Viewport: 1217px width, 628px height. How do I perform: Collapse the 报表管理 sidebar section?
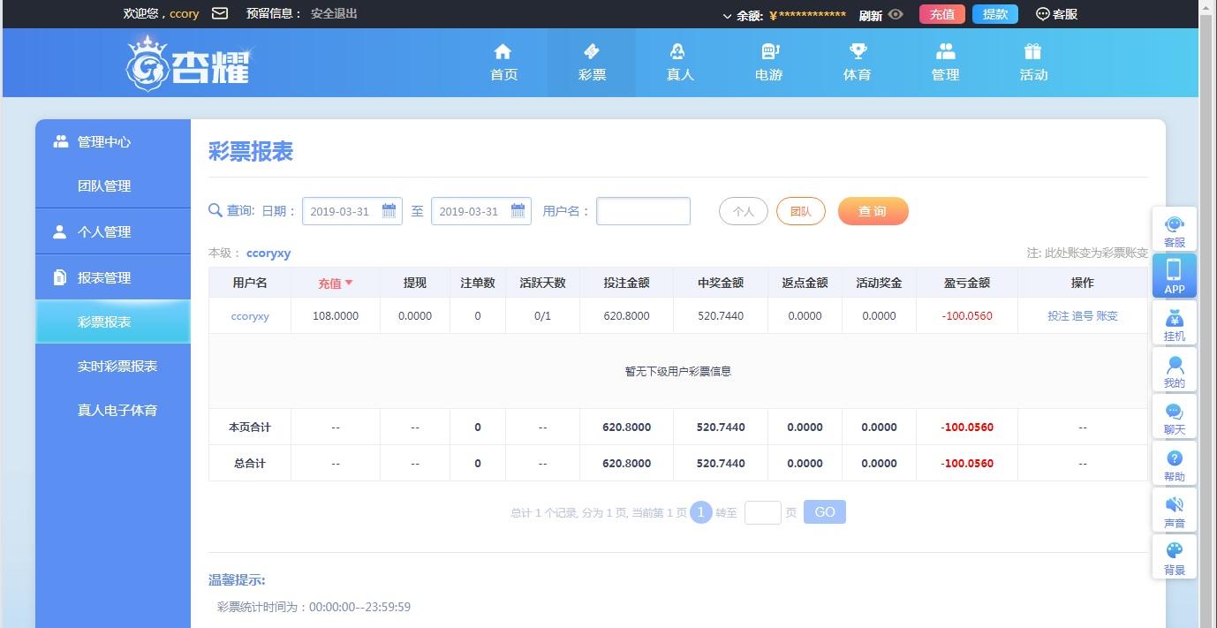click(113, 277)
